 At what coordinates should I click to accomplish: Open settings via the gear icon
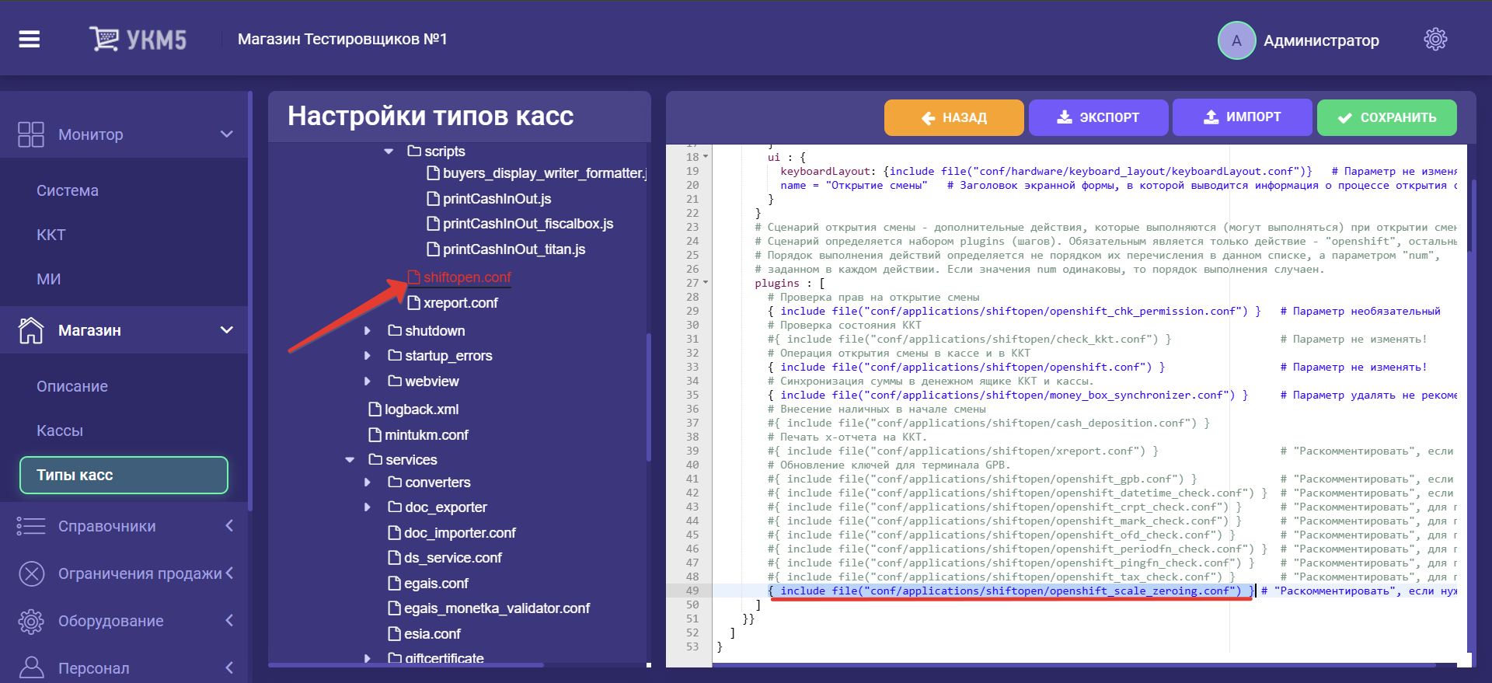click(x=1434, y=40)
